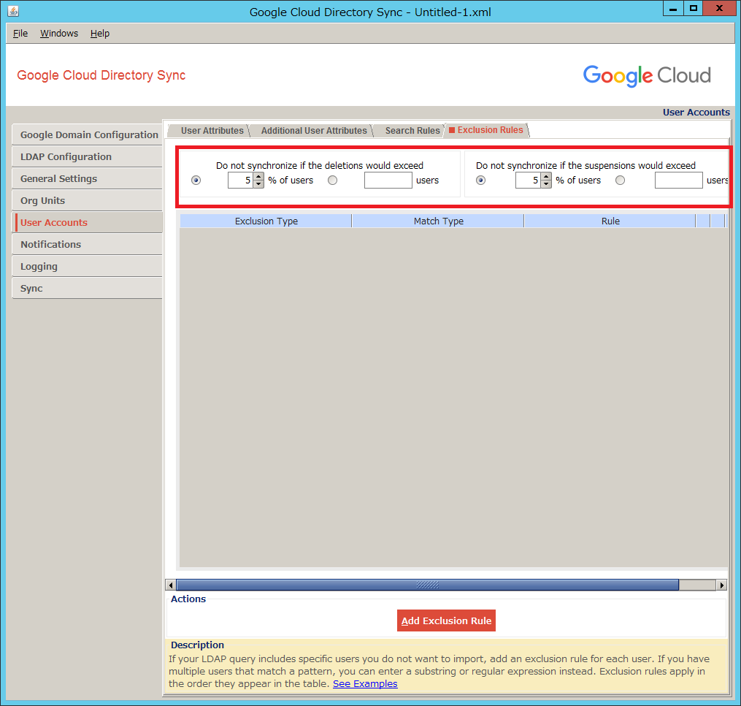Click the Java application icon in title bar

(13, 10)
